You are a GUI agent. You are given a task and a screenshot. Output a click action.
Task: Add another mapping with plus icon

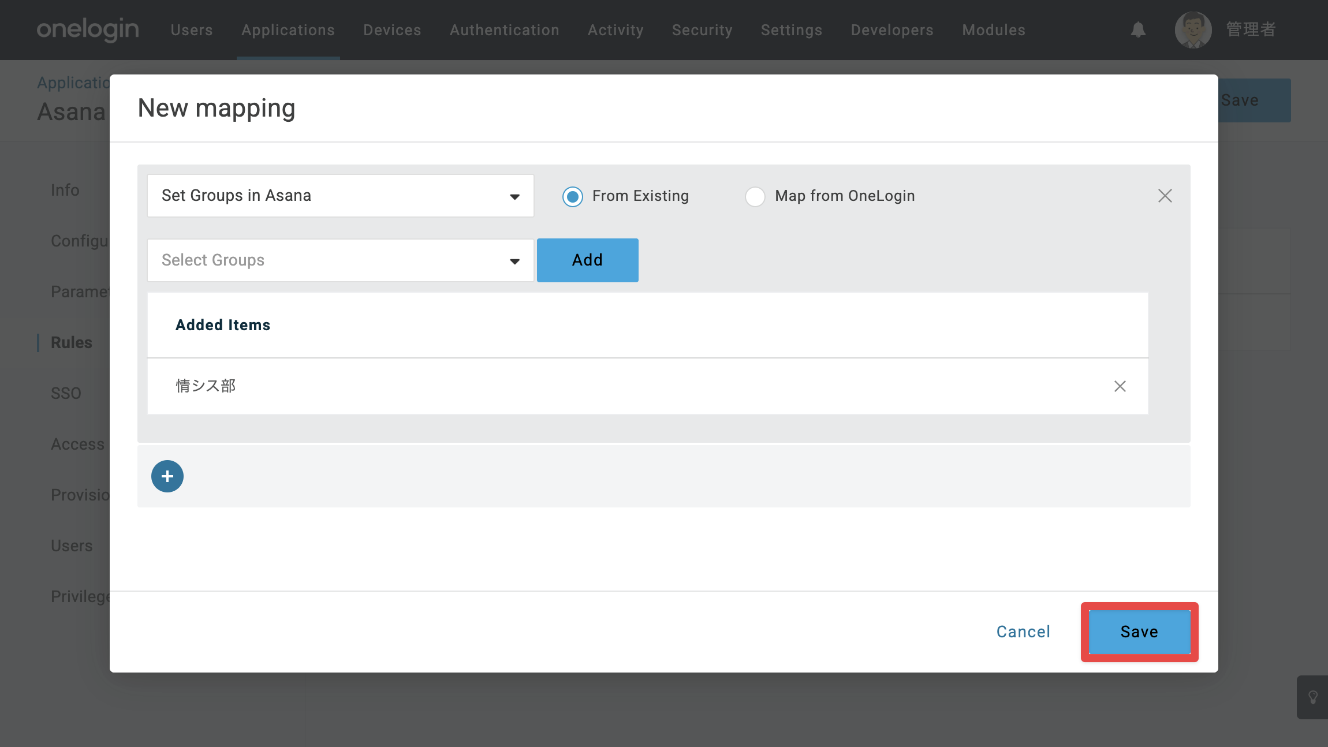click(167, 476)
